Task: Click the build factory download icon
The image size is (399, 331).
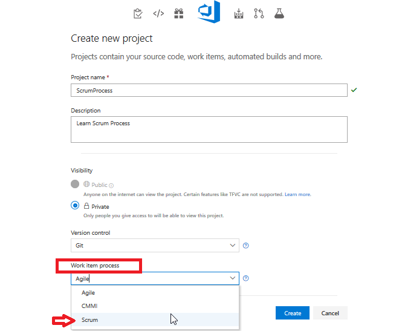Action: pos(239,13)
